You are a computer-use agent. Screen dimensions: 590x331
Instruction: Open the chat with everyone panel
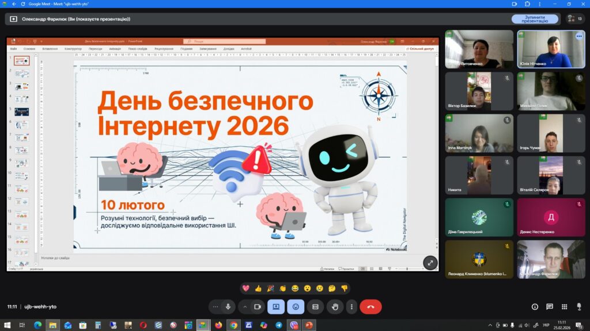tap(550, 307)
